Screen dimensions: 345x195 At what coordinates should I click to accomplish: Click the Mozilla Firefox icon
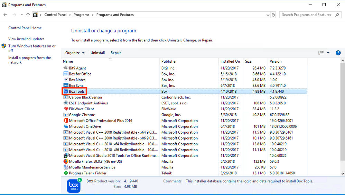pyautogui.click(x=66, y=161)
